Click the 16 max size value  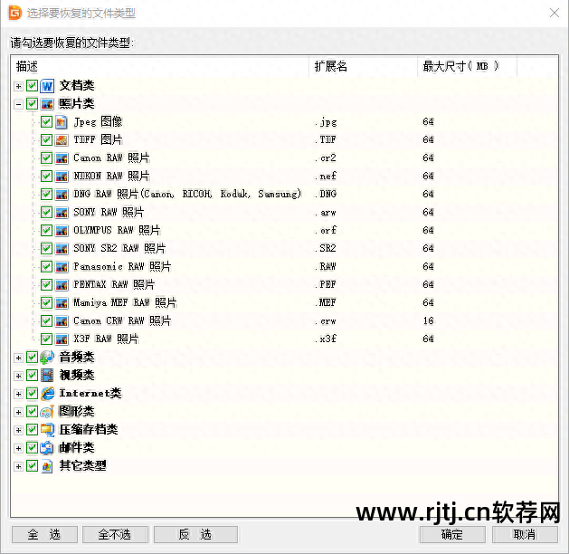(428, 321)
